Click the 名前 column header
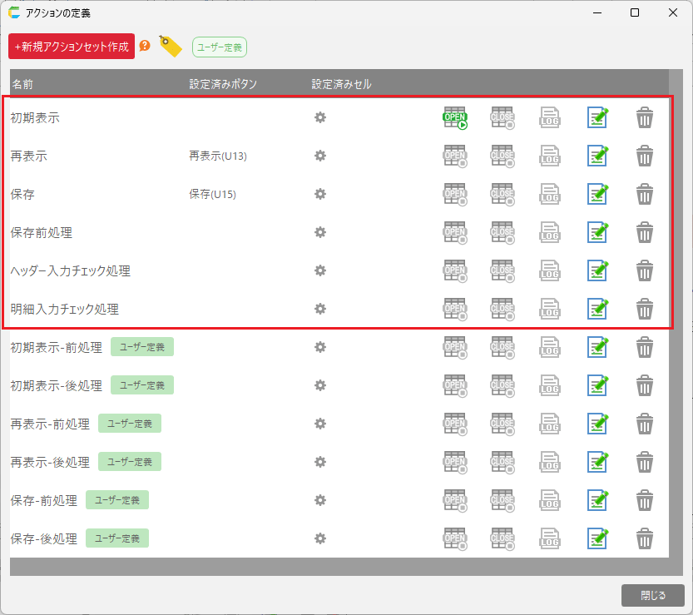Screen dimensions: 693x615 click(22, 84)
